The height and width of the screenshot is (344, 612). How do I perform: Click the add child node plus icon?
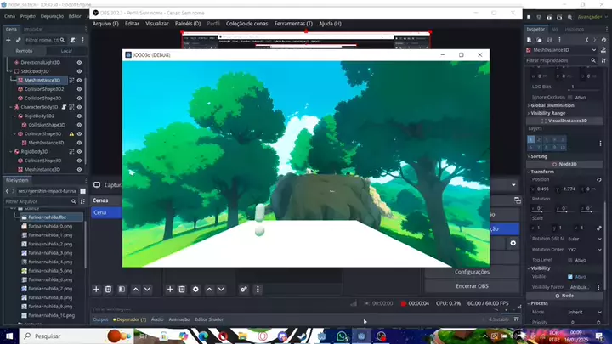click(x=8, y=40)
